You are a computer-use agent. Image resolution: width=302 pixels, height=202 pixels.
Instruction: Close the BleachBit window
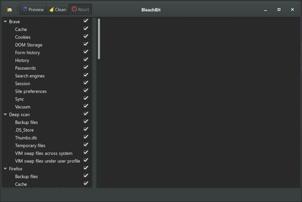point(293,9)
